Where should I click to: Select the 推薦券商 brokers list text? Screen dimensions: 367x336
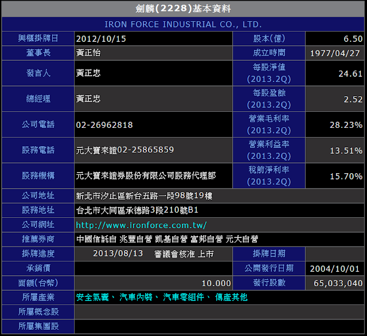167,239
